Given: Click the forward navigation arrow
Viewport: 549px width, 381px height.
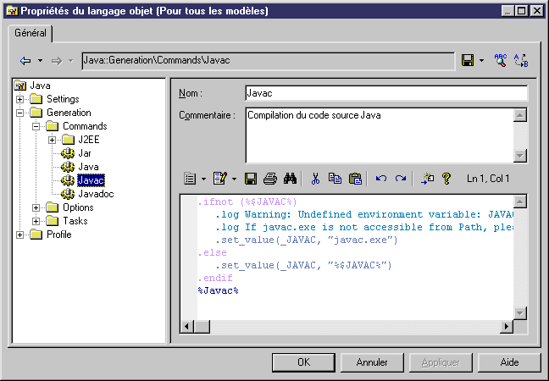Looking at the screenshot, I should (57, 61).
